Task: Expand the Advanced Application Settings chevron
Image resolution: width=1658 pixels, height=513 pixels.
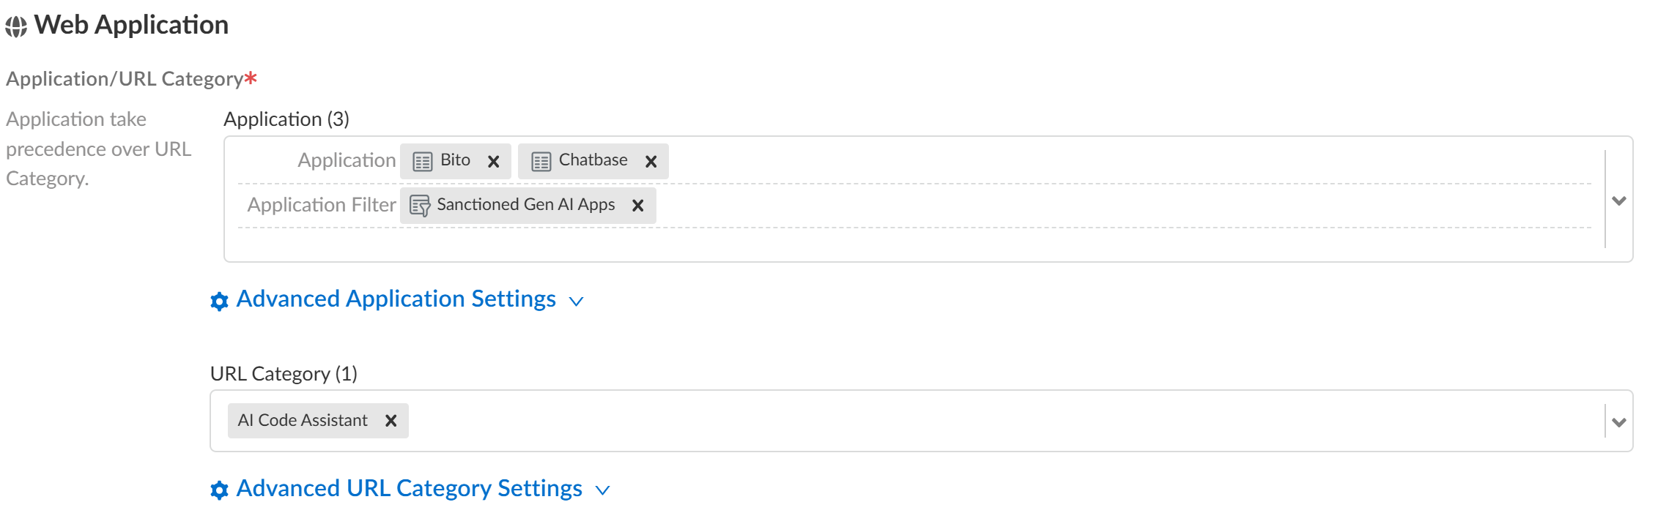Action: tap(577, 302)
